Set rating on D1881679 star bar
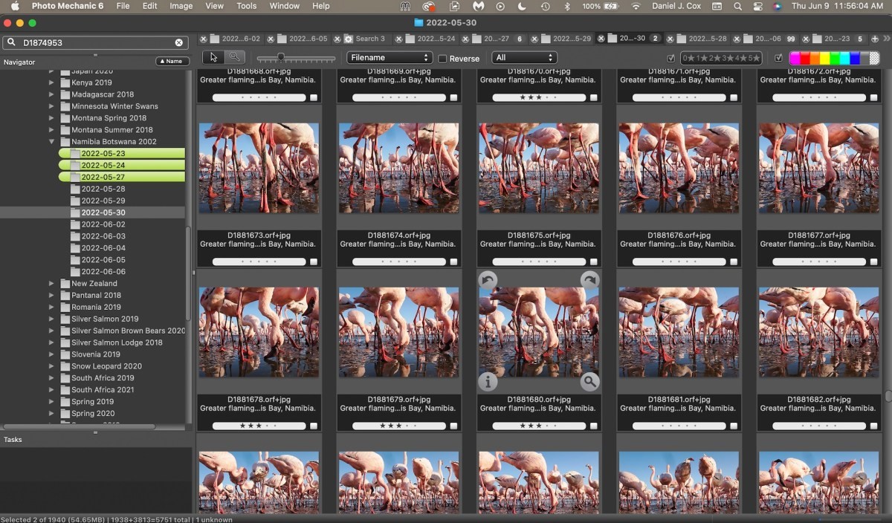 tap(399, 426)
